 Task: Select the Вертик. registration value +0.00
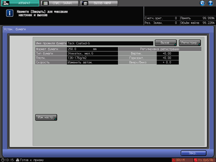(x=168, y=54)
